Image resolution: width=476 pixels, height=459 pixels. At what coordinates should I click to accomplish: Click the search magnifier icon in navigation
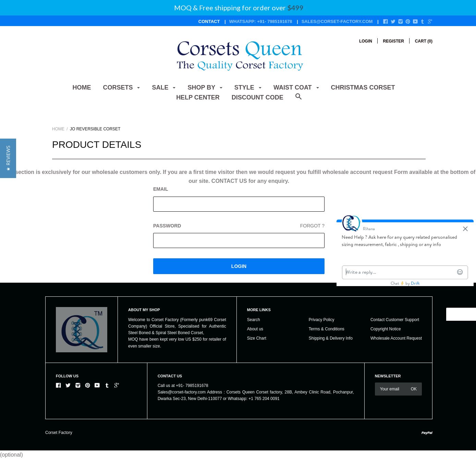coord(298,97)
